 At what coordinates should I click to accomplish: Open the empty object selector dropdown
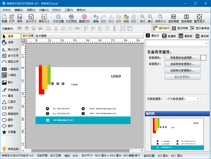click(177, 43)
